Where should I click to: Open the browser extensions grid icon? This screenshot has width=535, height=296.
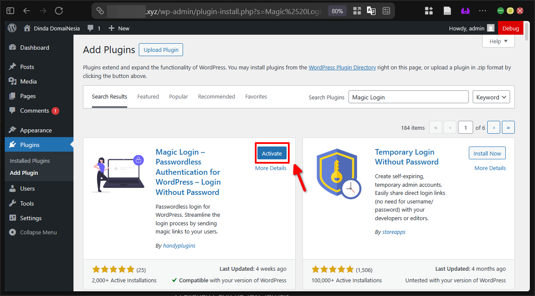(428, 11)
